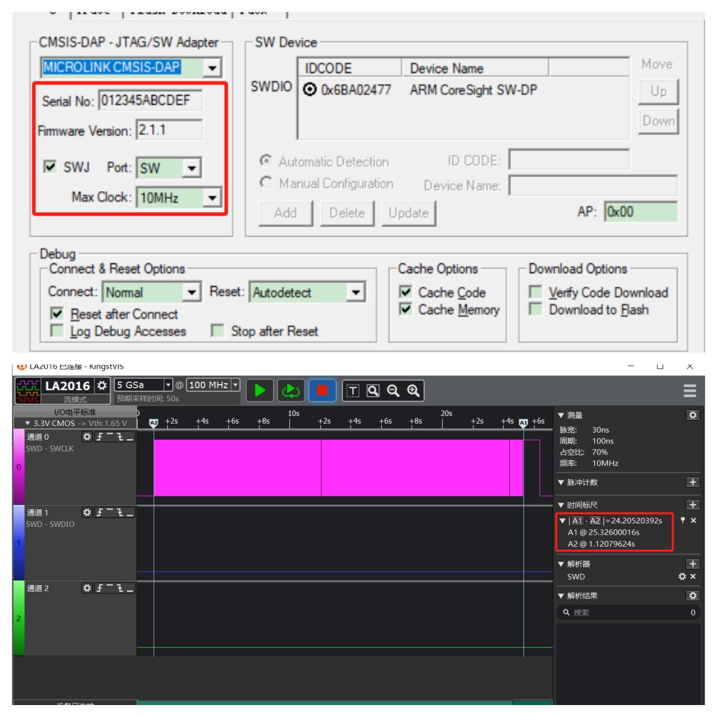This screenshot has height=717, width=717.
Task: Start repeated capture with loop play button
Action: pos(291,391)
